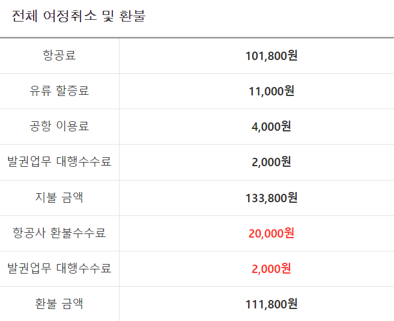
Task: Click the red 20,000원 refund fee
Action: (x=271, y=233)
